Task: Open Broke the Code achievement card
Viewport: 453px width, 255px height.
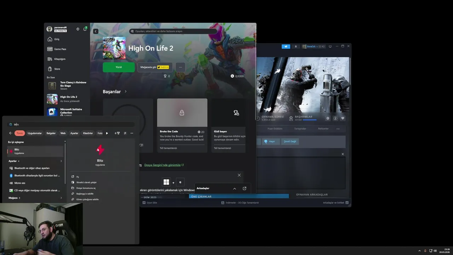Action: coord(182,125)
